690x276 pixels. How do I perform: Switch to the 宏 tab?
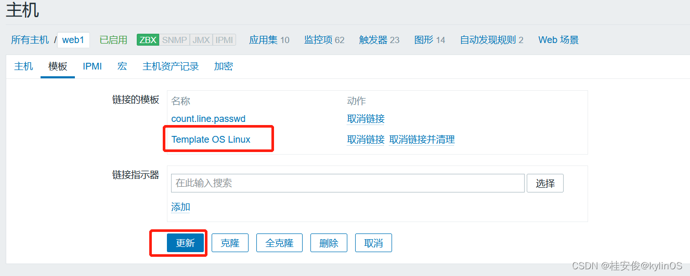(122, 66)
